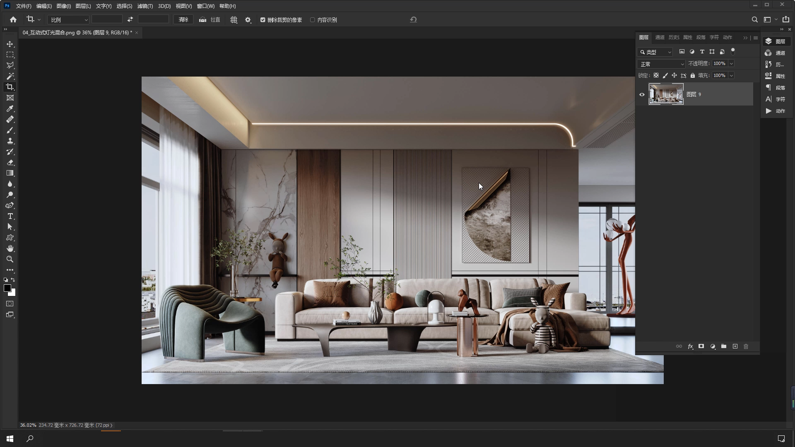Select the Magic Wand tool
The width and height of the screenshot is (795, 447).
(10, 76)
